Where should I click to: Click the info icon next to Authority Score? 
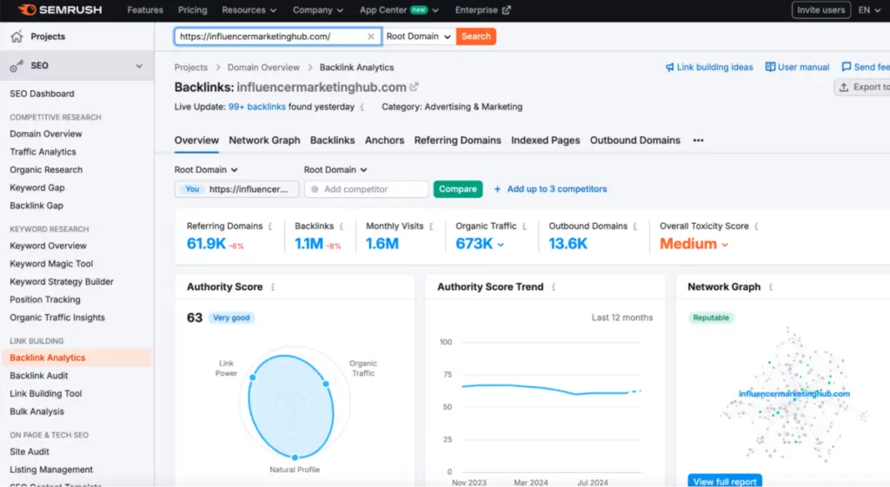pyautogui.click(x=273, y=287)
